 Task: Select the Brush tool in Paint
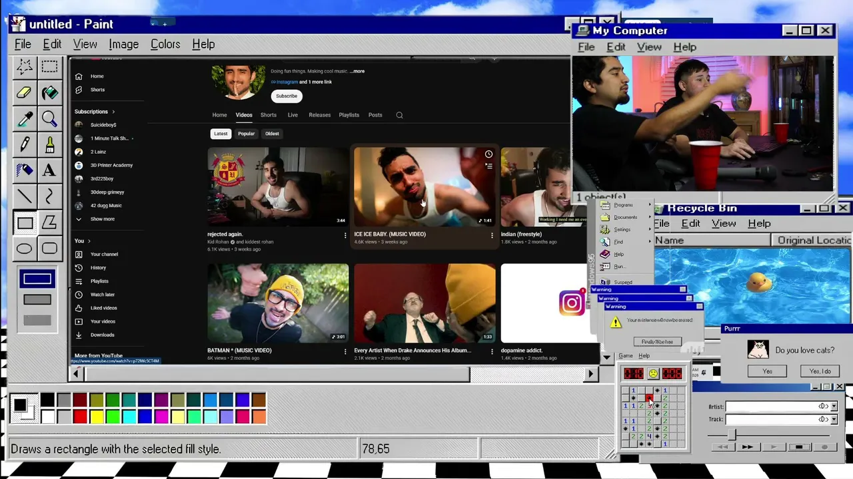point(49,144)
